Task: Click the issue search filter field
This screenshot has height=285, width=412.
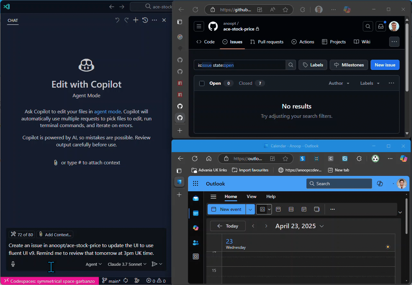Action: [240, 65]
